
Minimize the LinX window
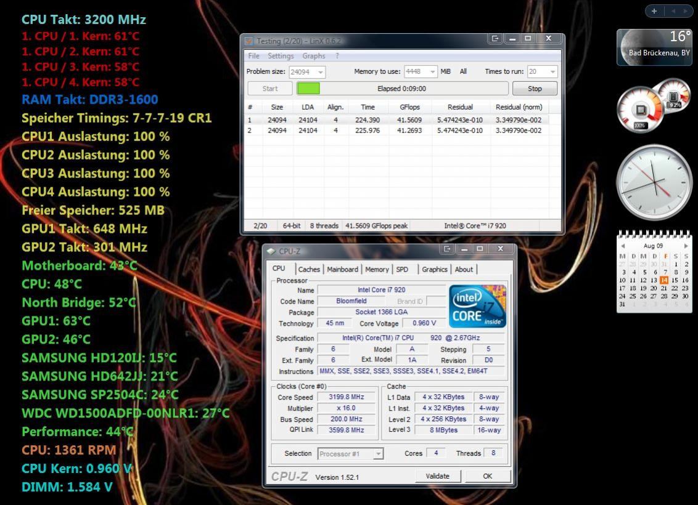512,39
